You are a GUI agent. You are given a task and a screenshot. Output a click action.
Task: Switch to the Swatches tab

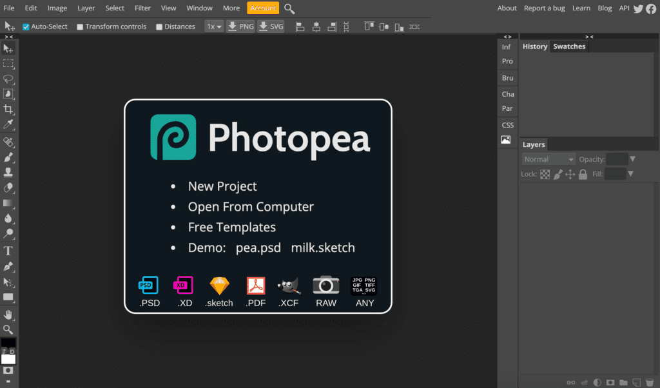pos(569,46)
